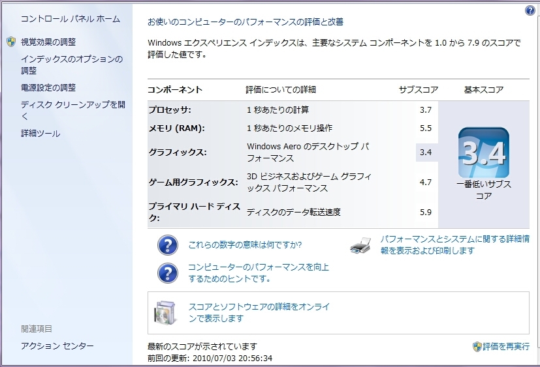The height and width of the screenshot is (367, 540).
Task: Click パフォーマンスとシステムに関する詳細情報を表示および印刷 link
Action: tap(455, 244)
